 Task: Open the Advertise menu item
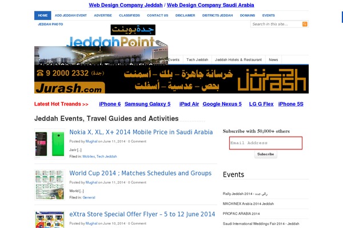click(x=103, y=15)
